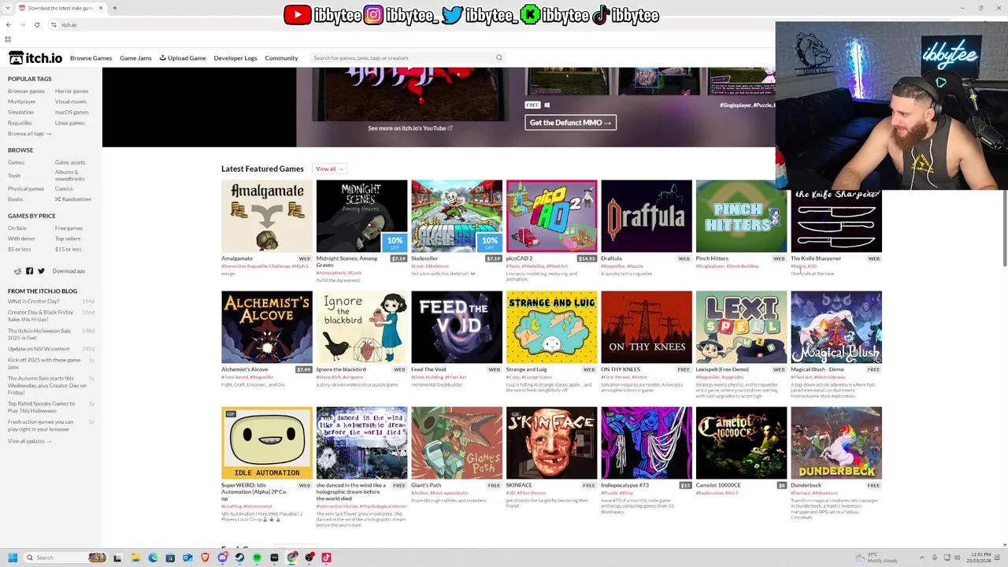Open itch.io Facebook icon in sidebar
The image size is (1008, 567).
click(x=29, y=271)
